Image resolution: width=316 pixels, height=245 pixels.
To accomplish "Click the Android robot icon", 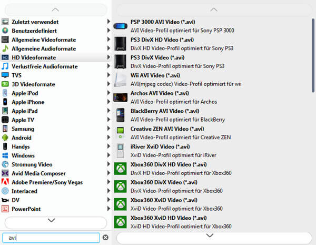I will click(x=5, y=138).
